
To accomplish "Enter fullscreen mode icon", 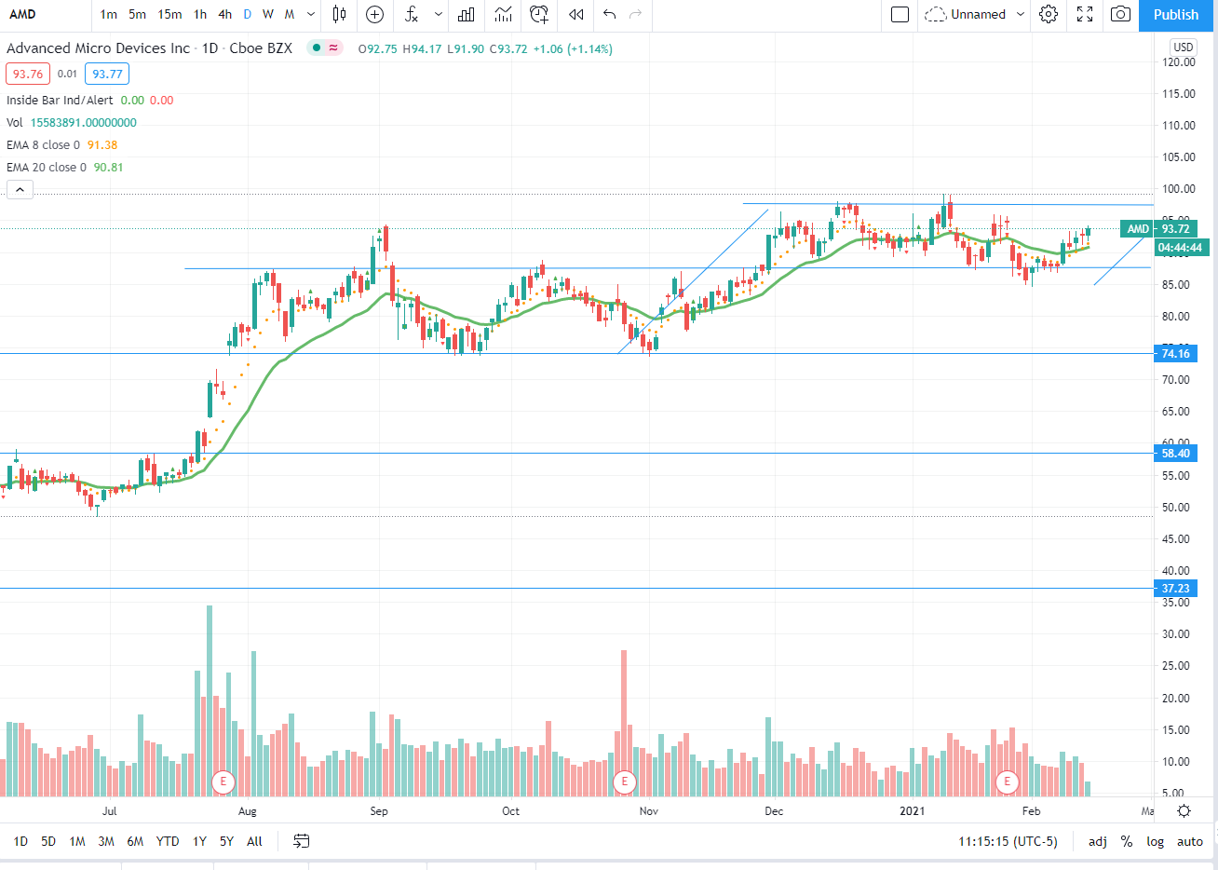I will click(x=1085, y=14).
